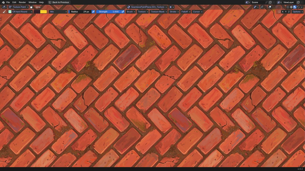Open the Render menu
The width and height of the screenshot is (305, 171).
pos(22,2)
